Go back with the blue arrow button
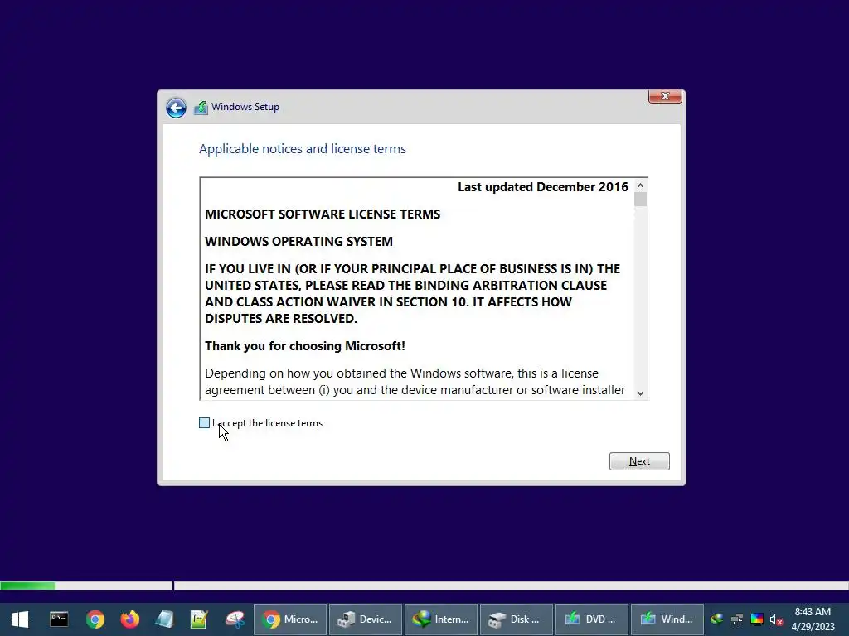This screenshot has height=636, width=849. pos(176,108)
